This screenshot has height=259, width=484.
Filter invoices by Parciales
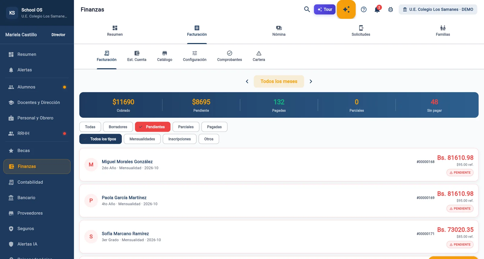186,127
